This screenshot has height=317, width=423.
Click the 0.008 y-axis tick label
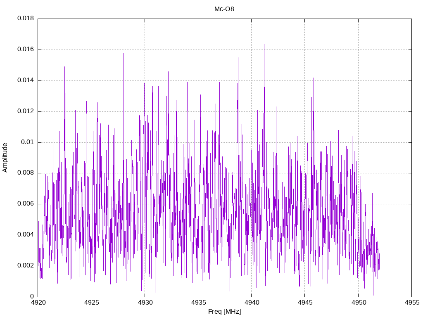pos(26,173)
